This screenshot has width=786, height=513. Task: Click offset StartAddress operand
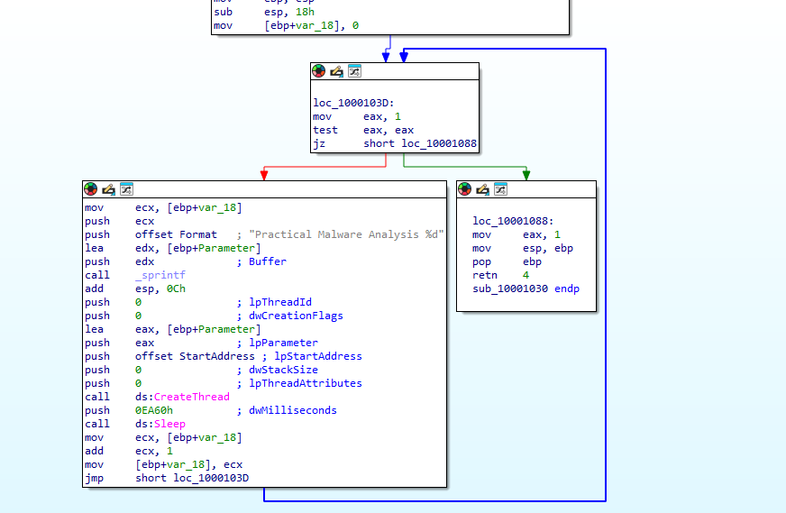coord(195,356)
